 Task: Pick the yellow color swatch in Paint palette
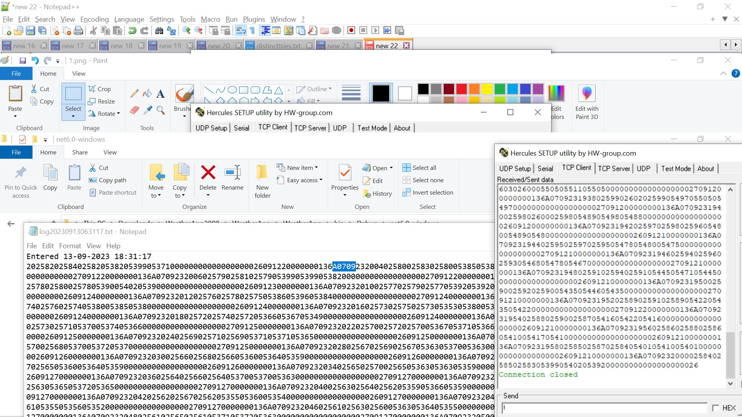pyautogui.click(x=487, y=89)
